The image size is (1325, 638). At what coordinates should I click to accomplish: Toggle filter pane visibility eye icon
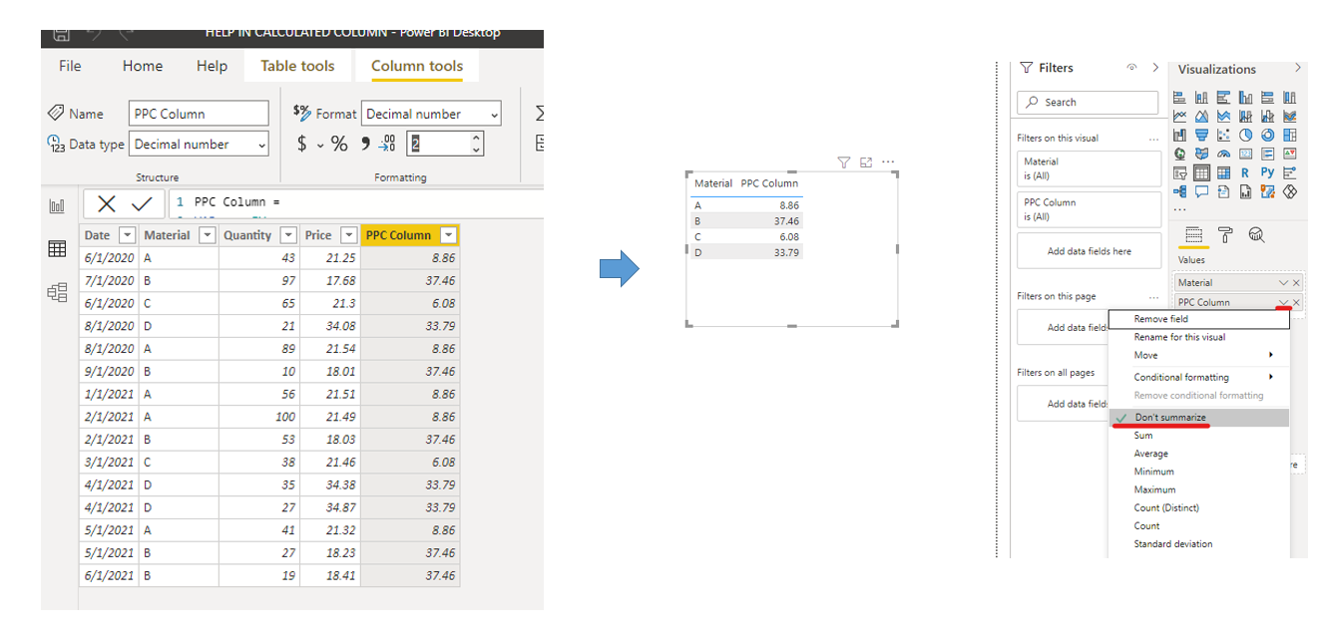[x=1131, y=68]
